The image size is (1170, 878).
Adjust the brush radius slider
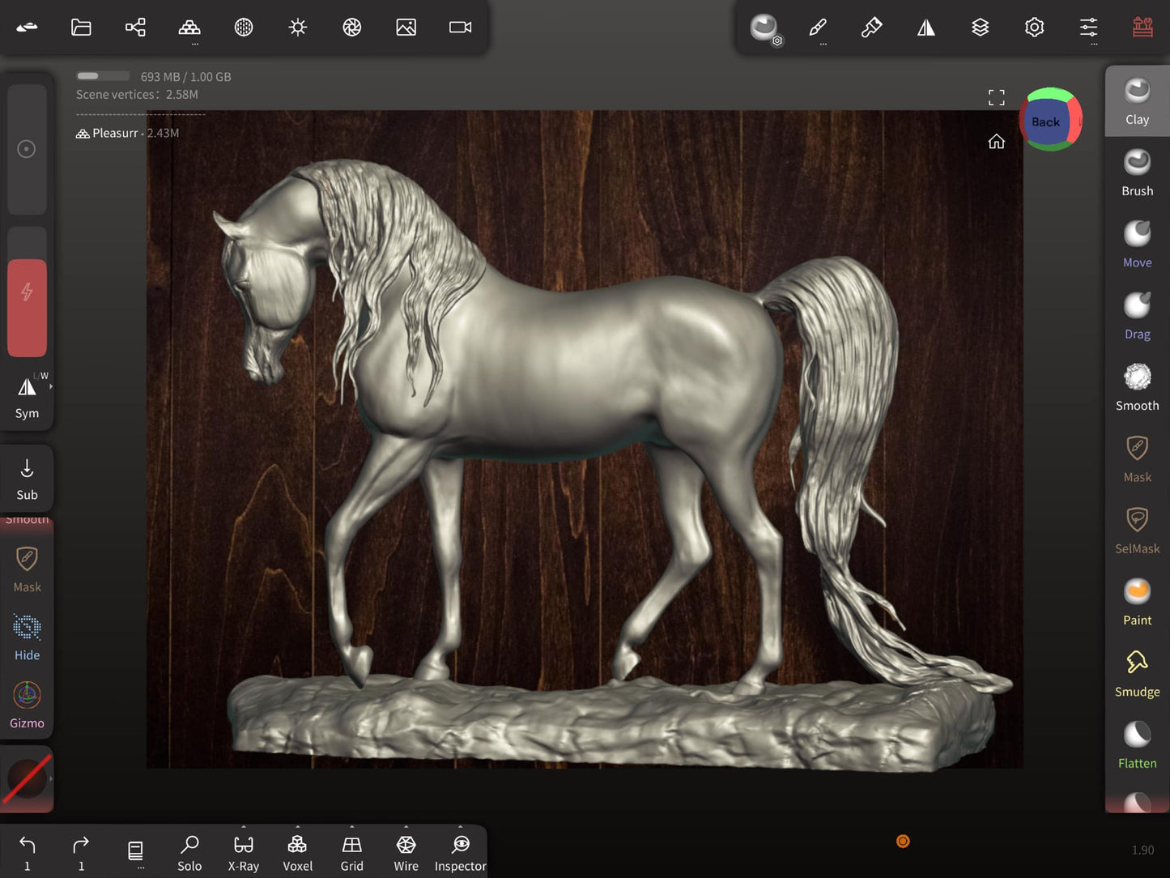pyautogui.click(x=27, y=149)
